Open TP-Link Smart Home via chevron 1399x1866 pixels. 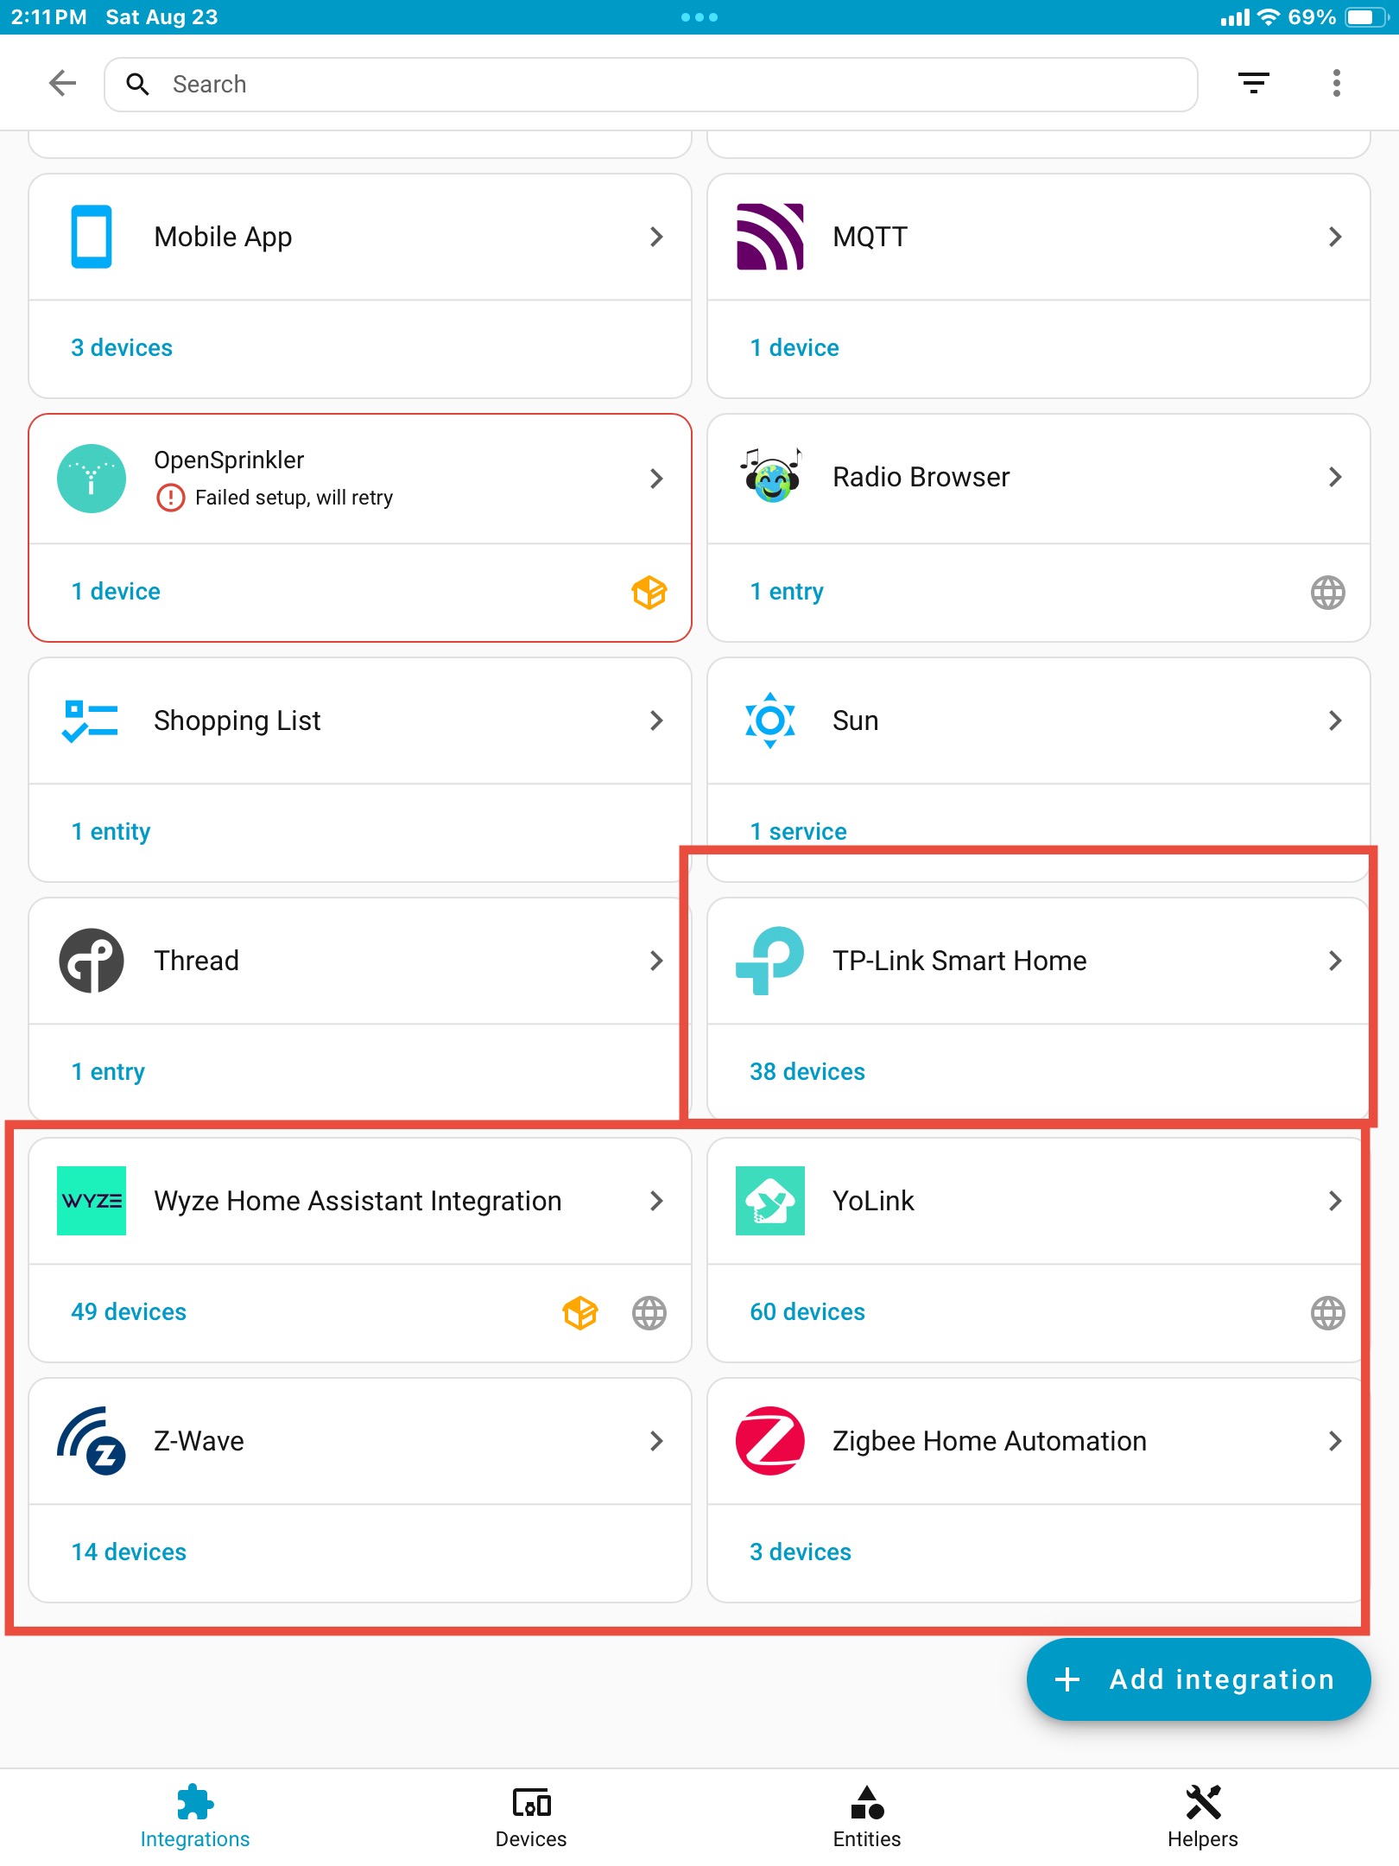pyautogui.click(x=1335, y=961)
